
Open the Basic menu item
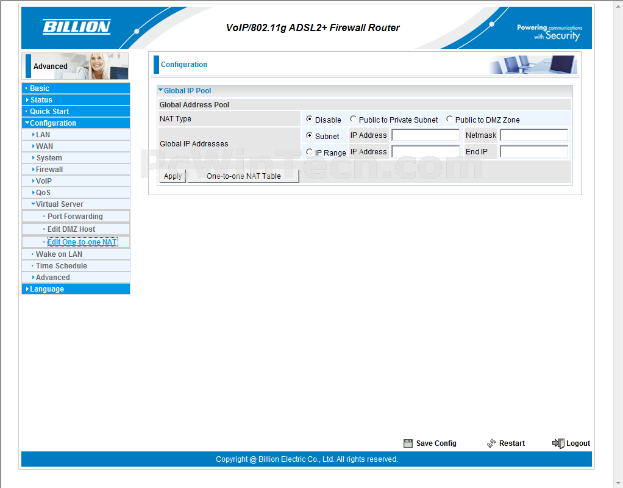coord(76,88)
